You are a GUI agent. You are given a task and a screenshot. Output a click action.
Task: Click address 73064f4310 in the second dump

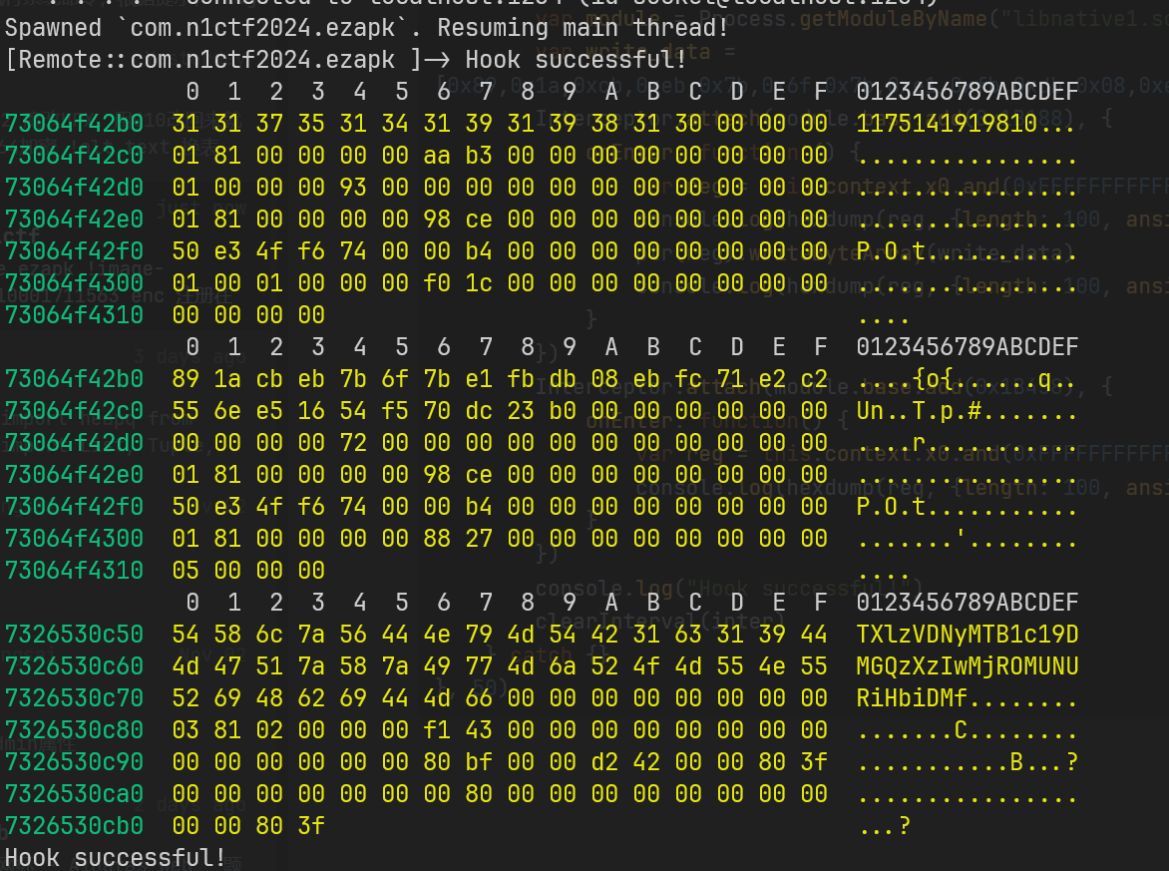click(74, 571)
